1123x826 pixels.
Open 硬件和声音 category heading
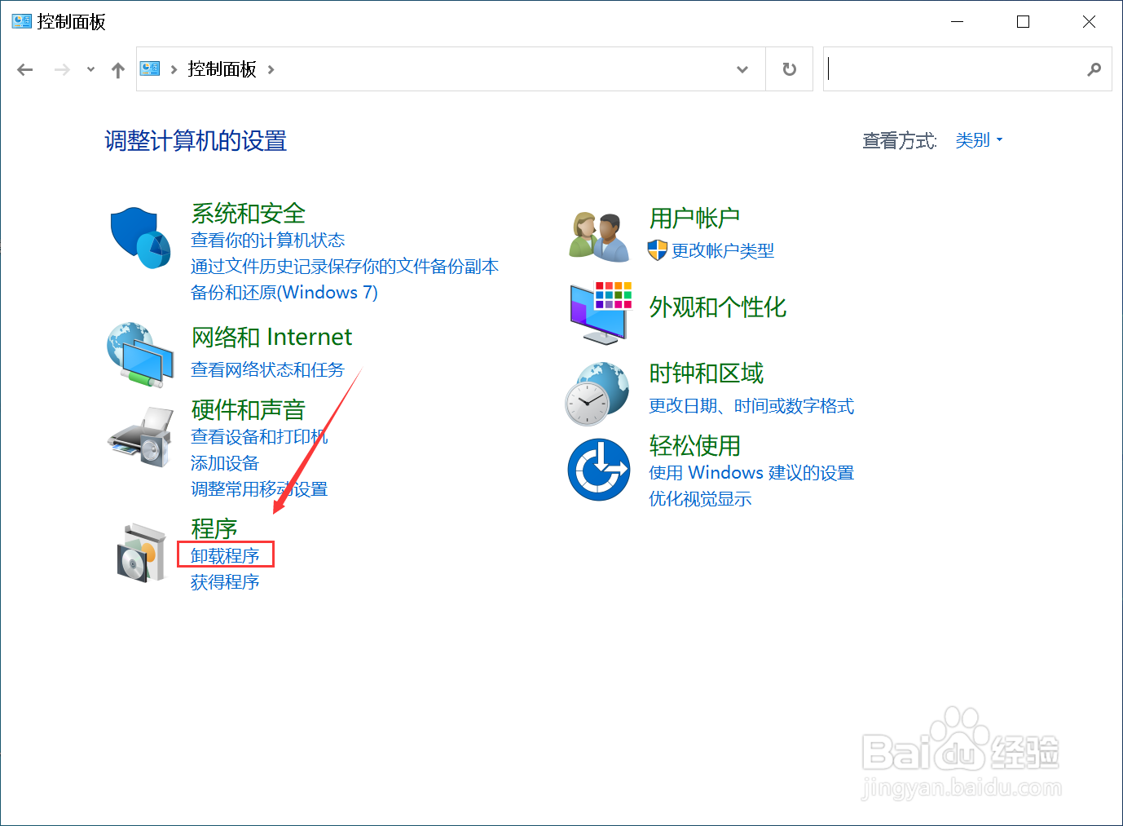249,409
